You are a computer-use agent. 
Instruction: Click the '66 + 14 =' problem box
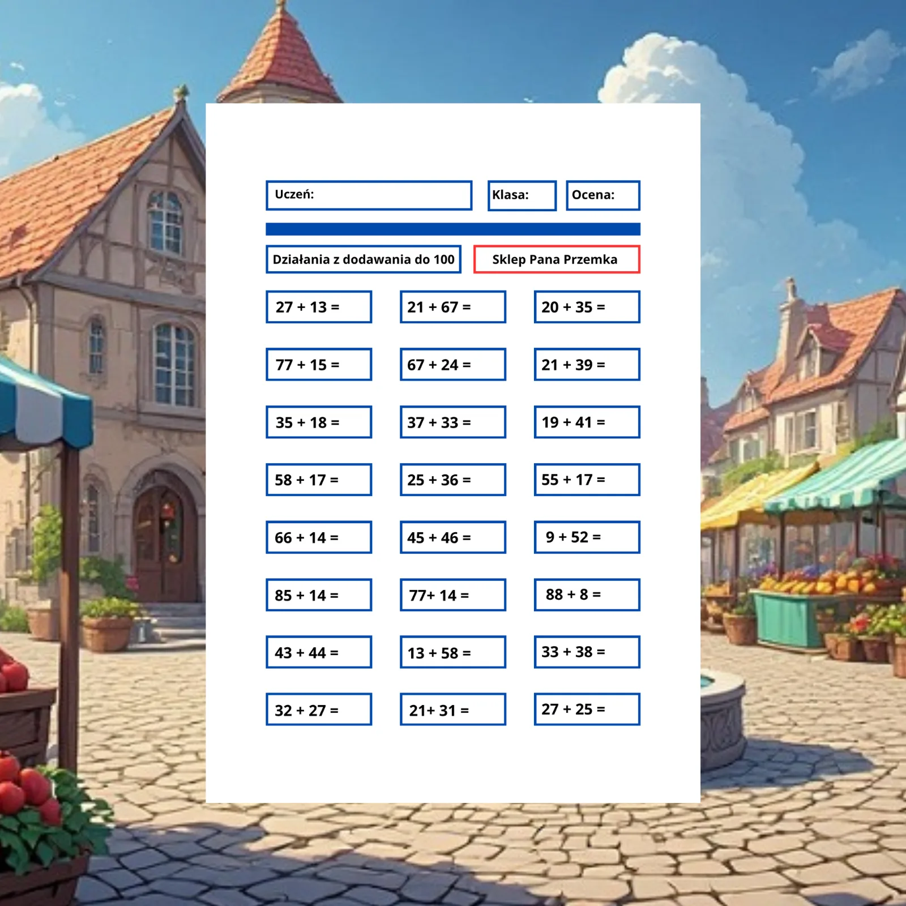(x=319, y=537)
